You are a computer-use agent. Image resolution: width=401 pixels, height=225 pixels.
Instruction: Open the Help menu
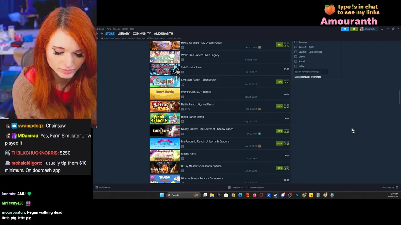132,29
